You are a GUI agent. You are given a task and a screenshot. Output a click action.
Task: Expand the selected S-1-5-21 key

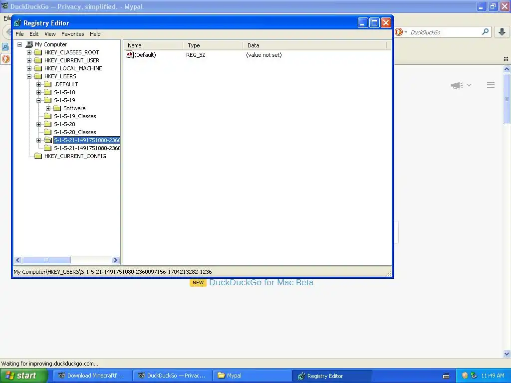(38, 140)
